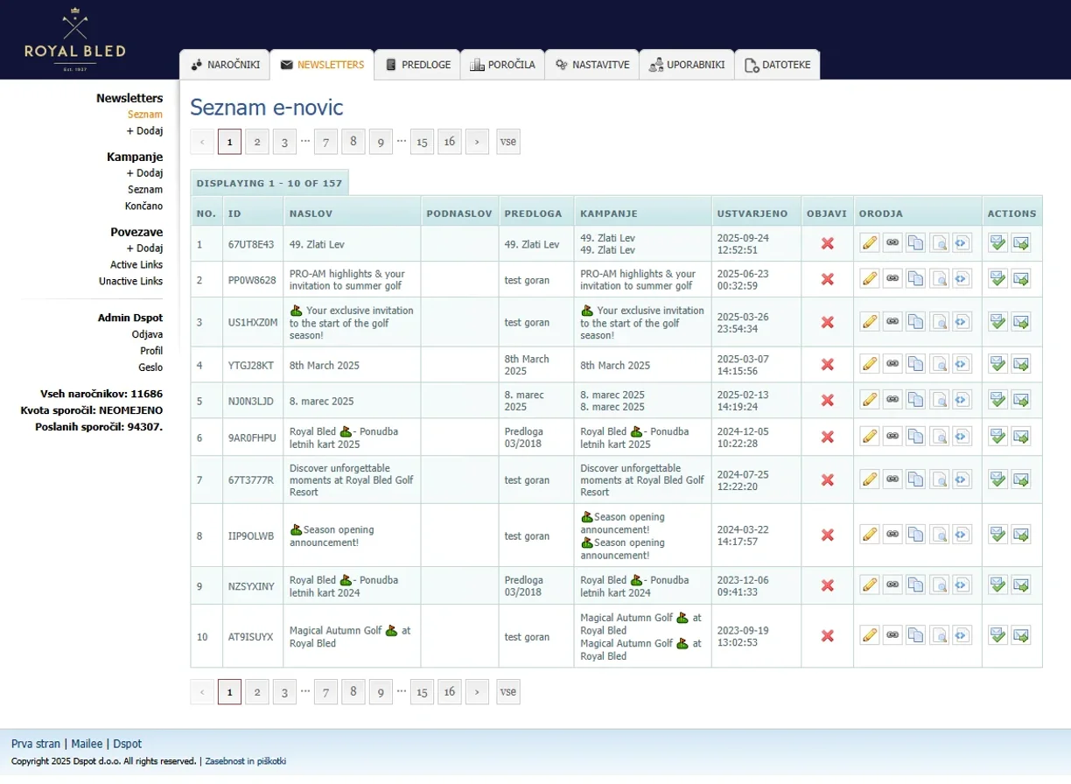Image resolution: width=1071 pixels, height=784 pixels.
Task: Click the duplicate pages icon for row US1HXZ0M
Action: (x=915, y=322)
